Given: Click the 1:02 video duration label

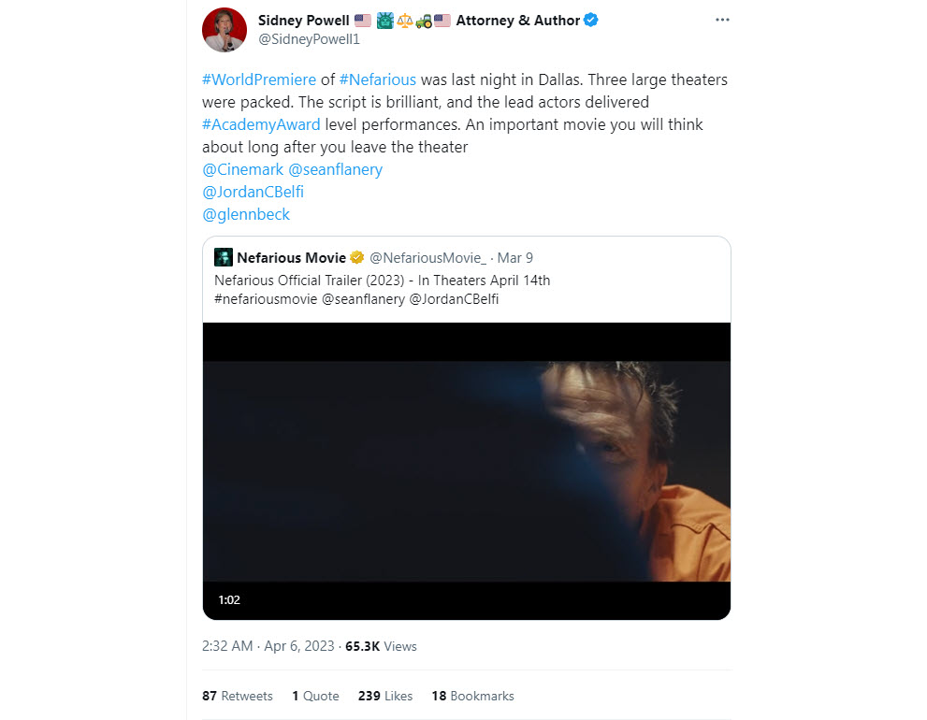Looking at the screenshot, I should pos(229,599).
